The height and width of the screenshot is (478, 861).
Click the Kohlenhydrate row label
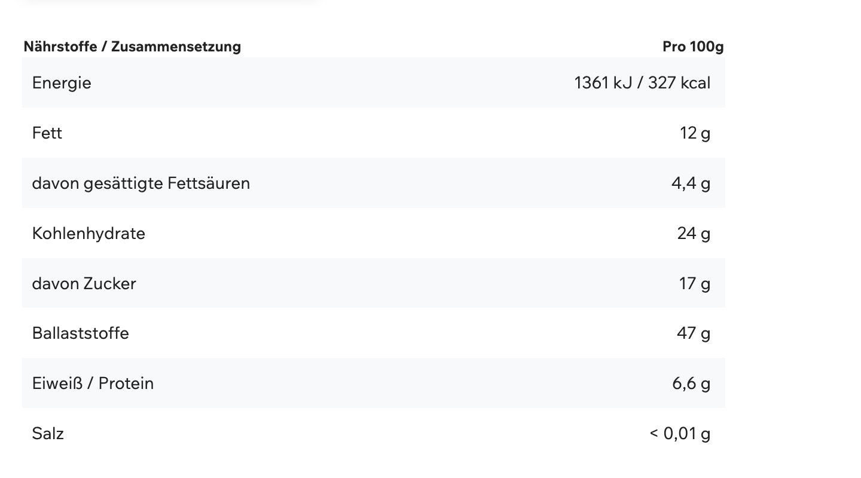(x=88, y=234)
